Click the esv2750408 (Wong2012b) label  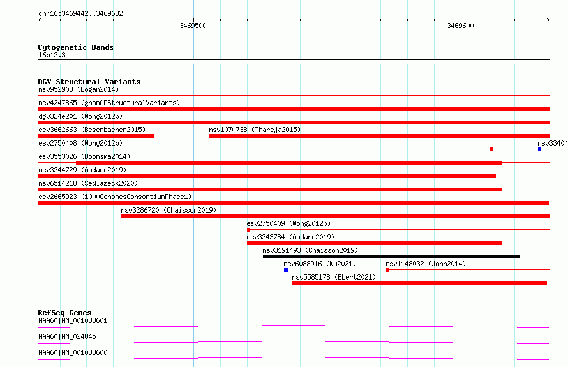coord(80,143)
